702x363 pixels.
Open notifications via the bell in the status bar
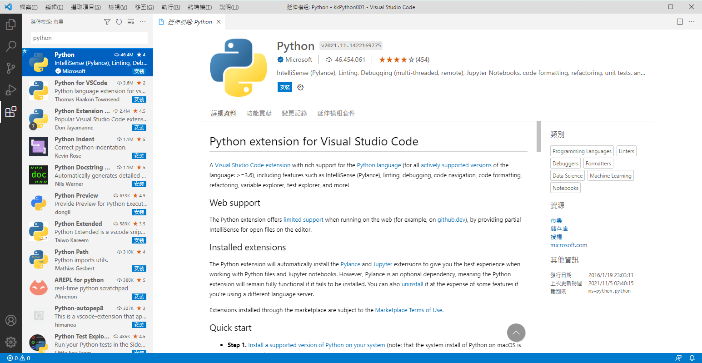692,358
